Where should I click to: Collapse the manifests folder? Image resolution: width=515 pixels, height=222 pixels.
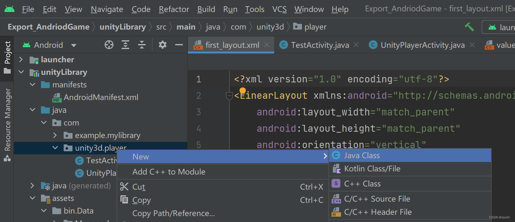pos(32,85)
